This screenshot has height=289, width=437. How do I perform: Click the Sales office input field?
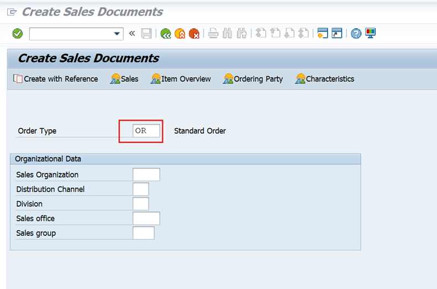point(146,218)
